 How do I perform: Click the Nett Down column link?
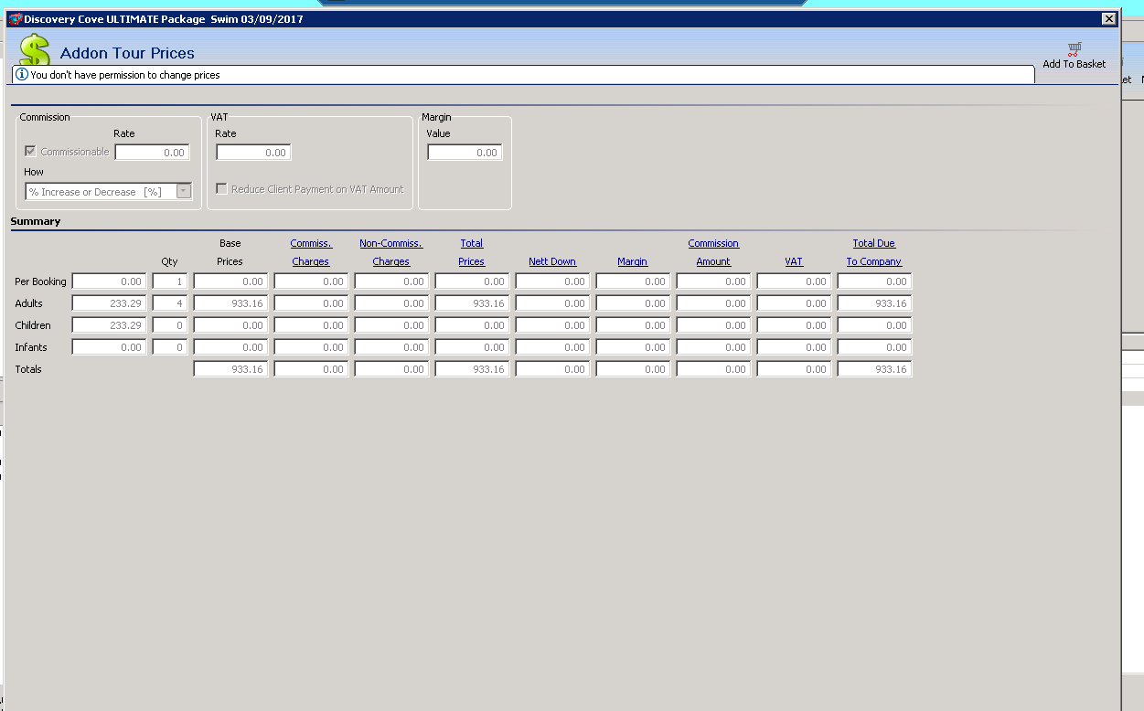tap(552, 261)
